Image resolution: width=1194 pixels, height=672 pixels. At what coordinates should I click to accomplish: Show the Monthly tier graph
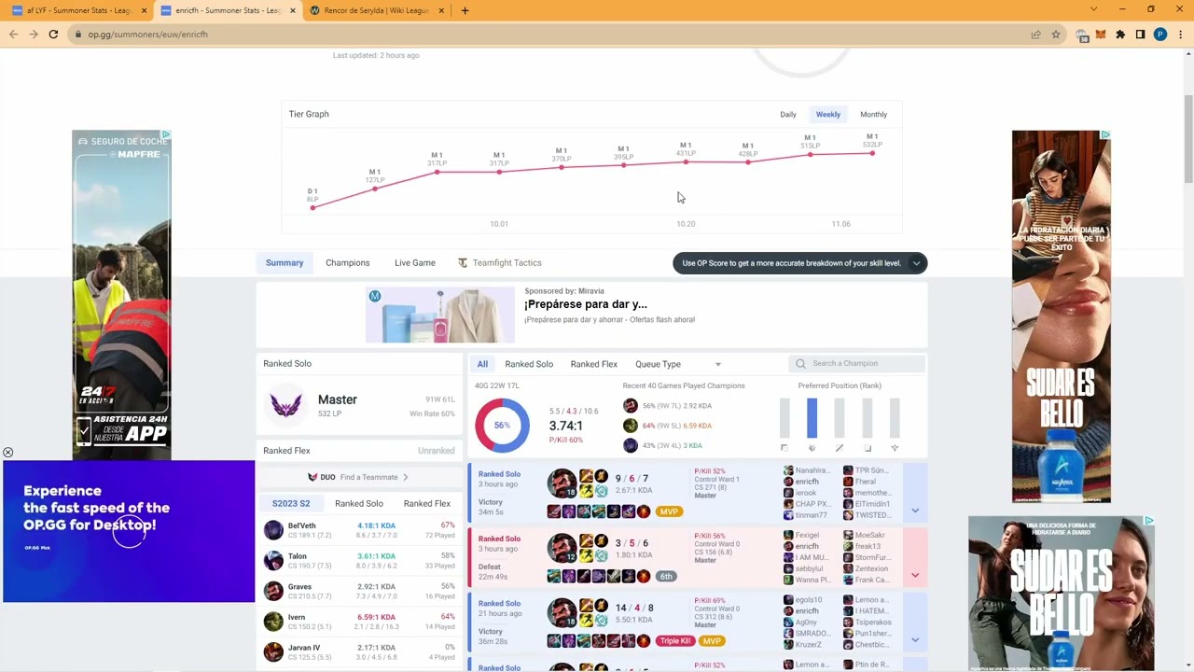point(873,115)
